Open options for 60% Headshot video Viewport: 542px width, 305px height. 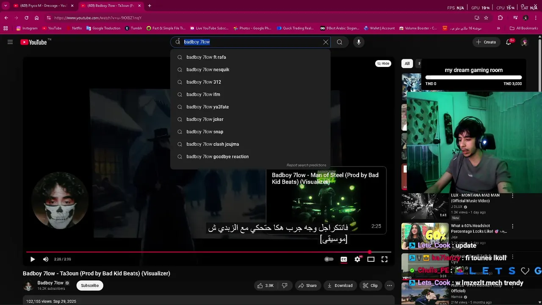[x=512, y=227]
